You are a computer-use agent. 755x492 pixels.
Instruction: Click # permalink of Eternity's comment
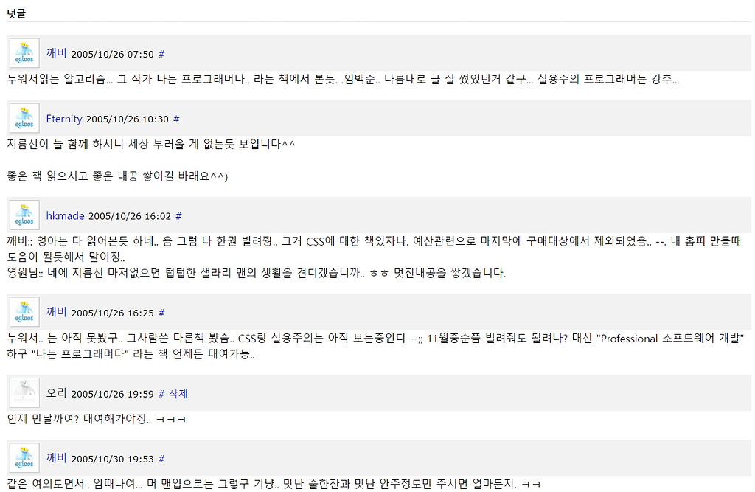coord(176,119)
